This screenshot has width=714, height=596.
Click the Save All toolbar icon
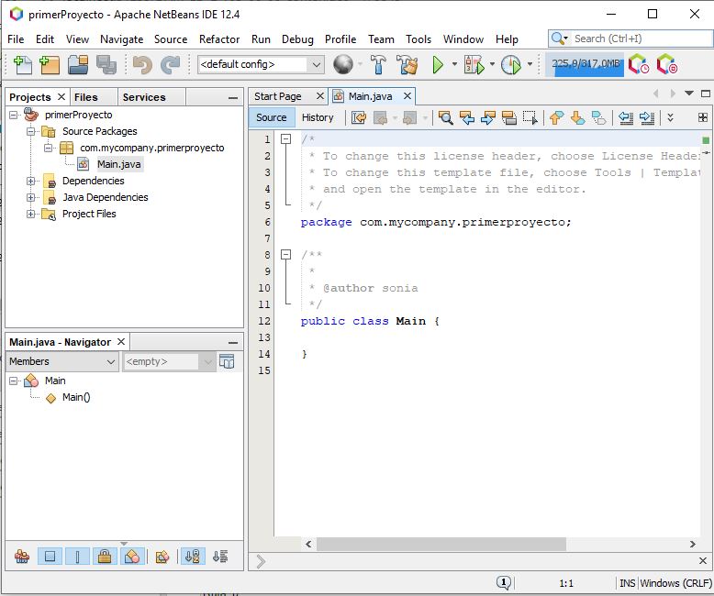click(106, 64)
